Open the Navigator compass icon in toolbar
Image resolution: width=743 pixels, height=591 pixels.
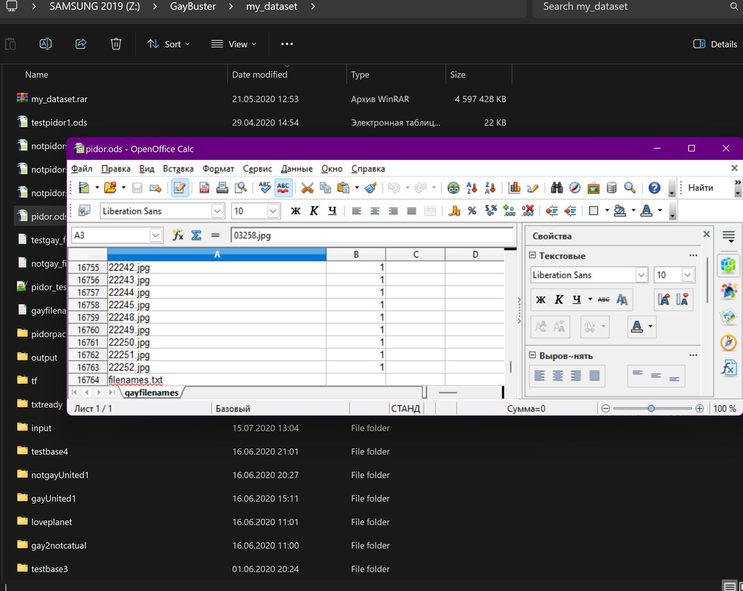575,188
